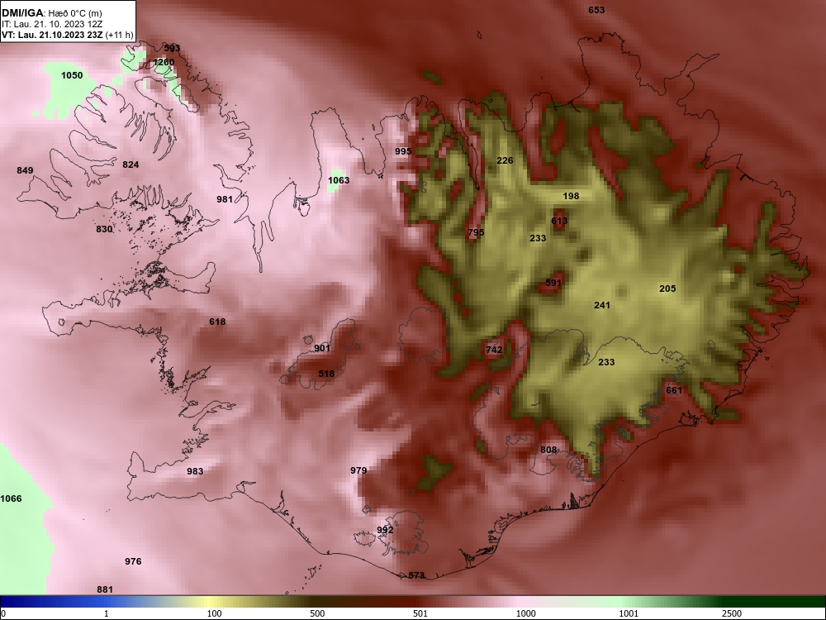
Task: Click the map value 1260
Action: [164, 62]
